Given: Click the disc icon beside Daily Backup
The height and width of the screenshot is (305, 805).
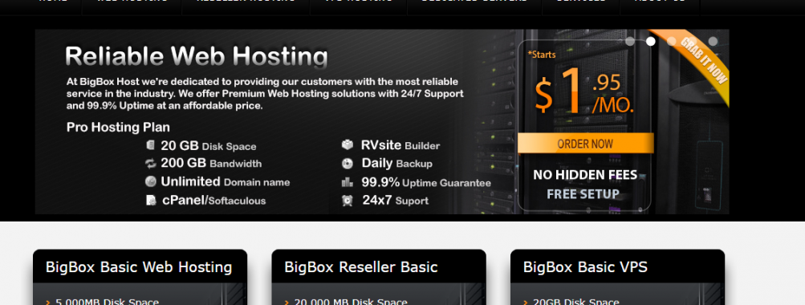Looking at the screenshot, I should [348, 163].
